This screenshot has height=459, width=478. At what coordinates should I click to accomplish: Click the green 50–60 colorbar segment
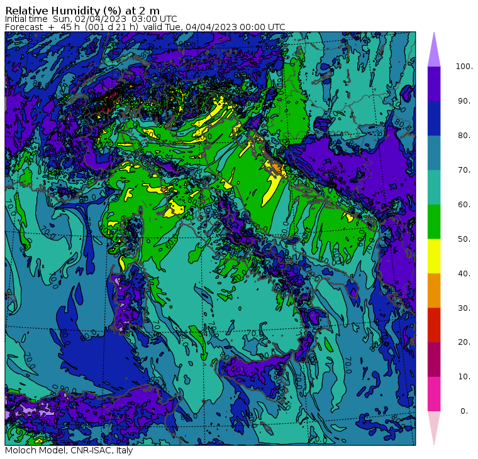pos(434,222)
